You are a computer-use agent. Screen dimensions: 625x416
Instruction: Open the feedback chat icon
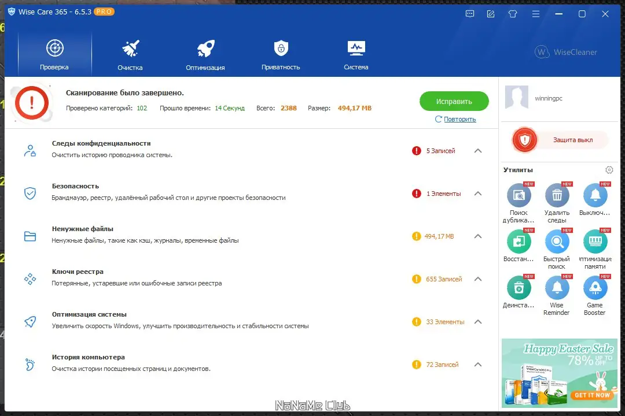[469, 13]
